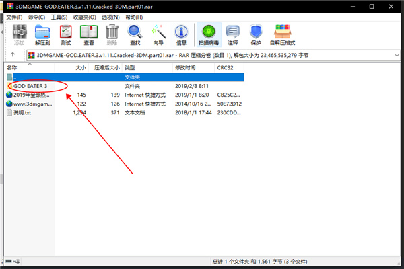Expand the archive path dropdown arrow
This screenshot has height=269, width=404.
tap(397, 55)
